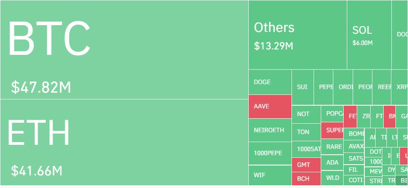The height and width of the screenshot is (188, 408).
Task: Select the 1000SATS tile
Action: (306, 149)
